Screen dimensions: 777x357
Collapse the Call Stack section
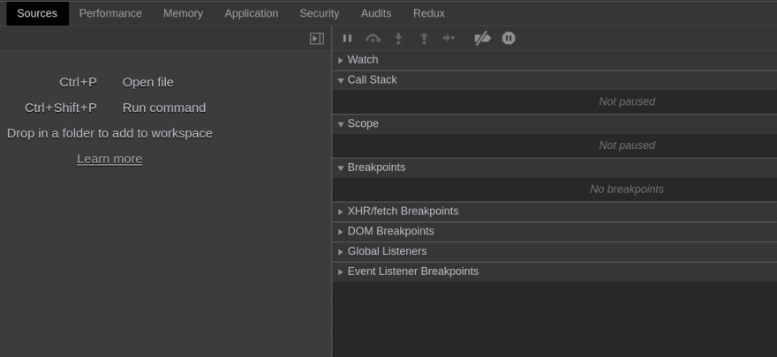(x=372, y=80)
